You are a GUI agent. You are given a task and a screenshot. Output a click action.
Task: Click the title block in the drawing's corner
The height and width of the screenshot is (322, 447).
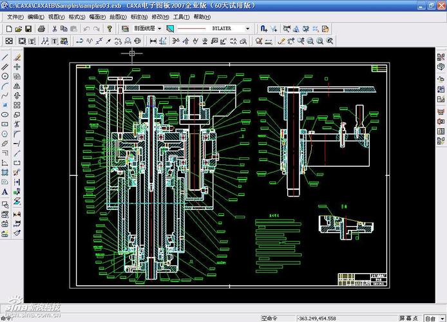363,279
